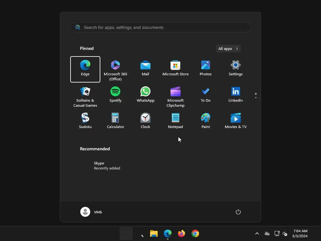Show hidden system tray icons

[x=257, y=233]
